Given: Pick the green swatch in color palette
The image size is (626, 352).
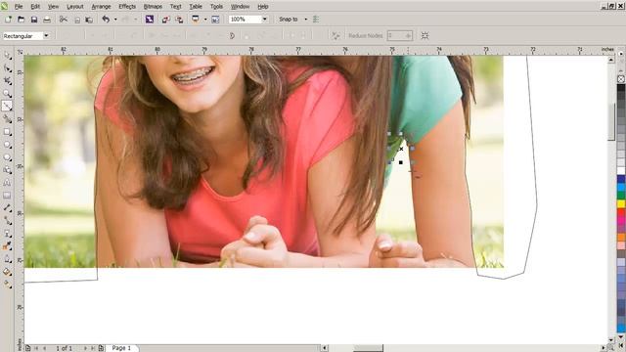Looking at the screenshot, I should (621, 196).
